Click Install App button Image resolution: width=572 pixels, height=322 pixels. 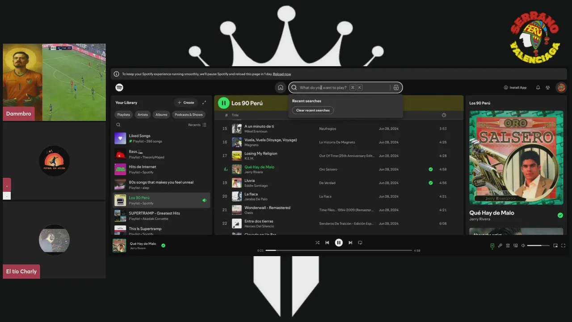pyautogui.click(x=515, y=88)
